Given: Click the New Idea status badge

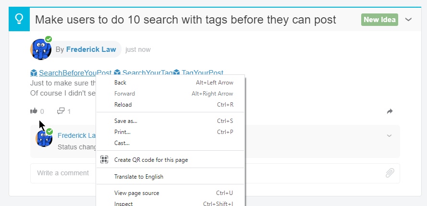Looking at the screenshot, I should click(x=379, y=20).
